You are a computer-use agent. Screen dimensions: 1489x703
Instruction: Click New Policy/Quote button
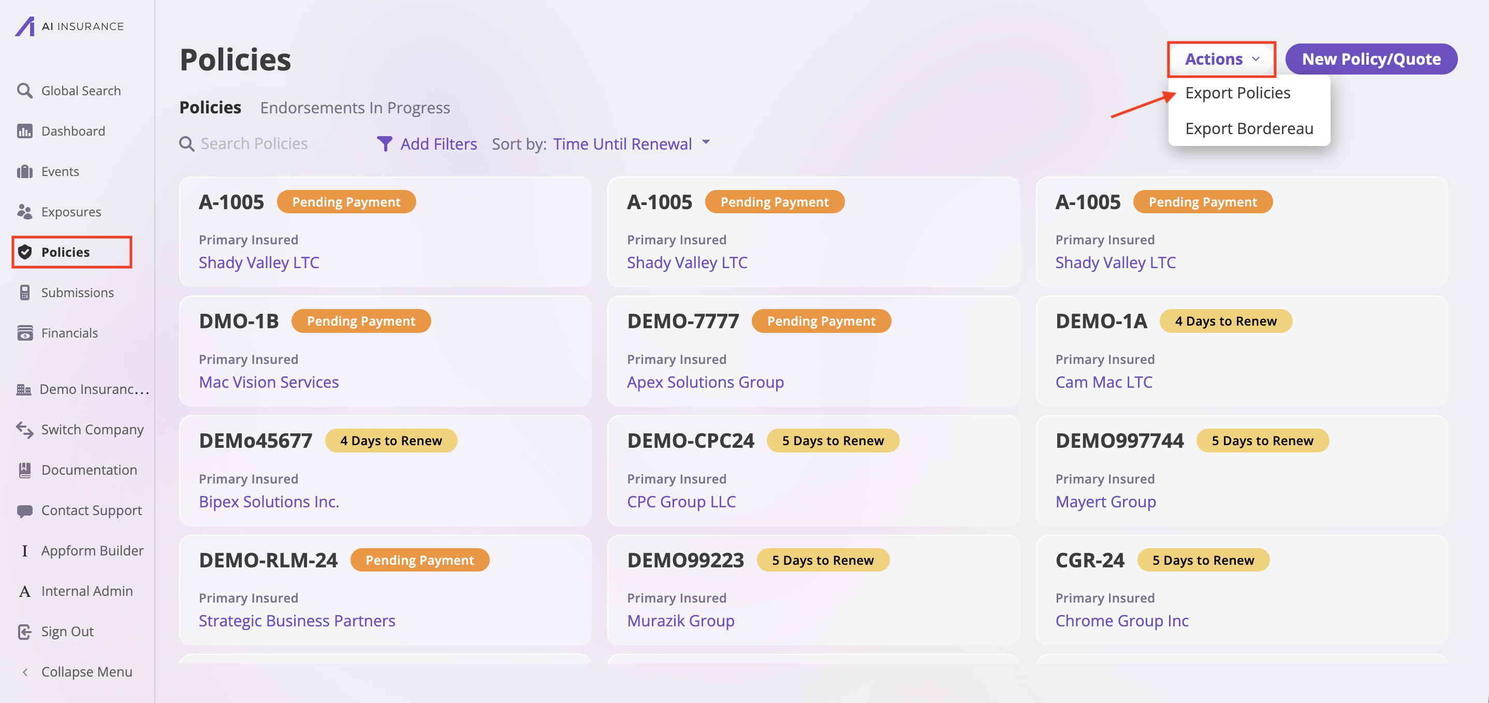point(1370,59)
